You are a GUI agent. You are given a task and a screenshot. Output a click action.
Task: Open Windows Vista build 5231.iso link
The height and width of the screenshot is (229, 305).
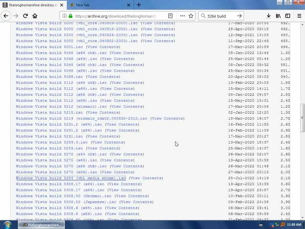49,136
